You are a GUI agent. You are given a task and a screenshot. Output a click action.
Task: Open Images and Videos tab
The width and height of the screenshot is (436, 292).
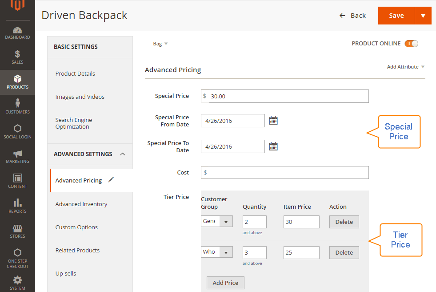pos(80,97)
